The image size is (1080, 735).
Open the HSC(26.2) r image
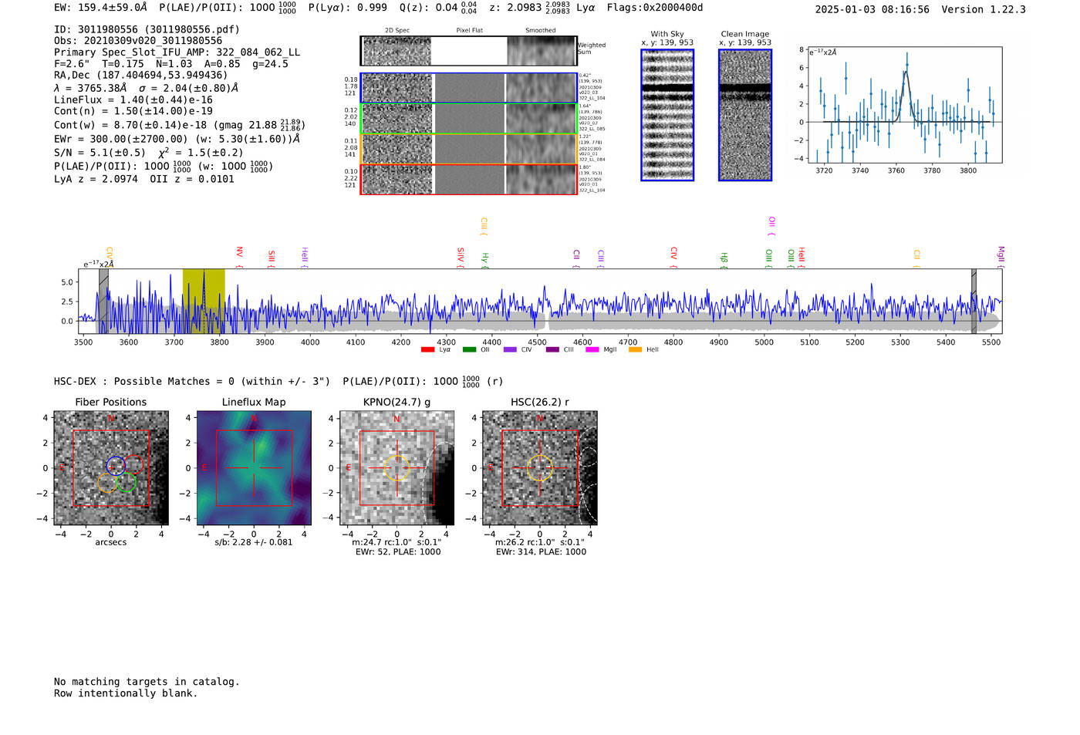pos(539,467)
